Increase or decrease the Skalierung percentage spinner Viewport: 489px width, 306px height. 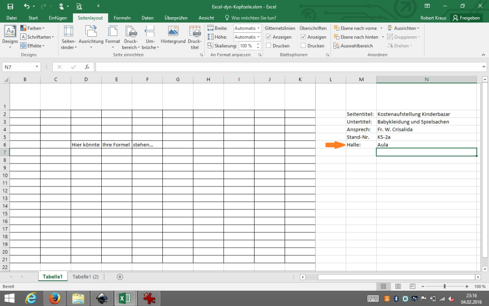tap(258, 45)
